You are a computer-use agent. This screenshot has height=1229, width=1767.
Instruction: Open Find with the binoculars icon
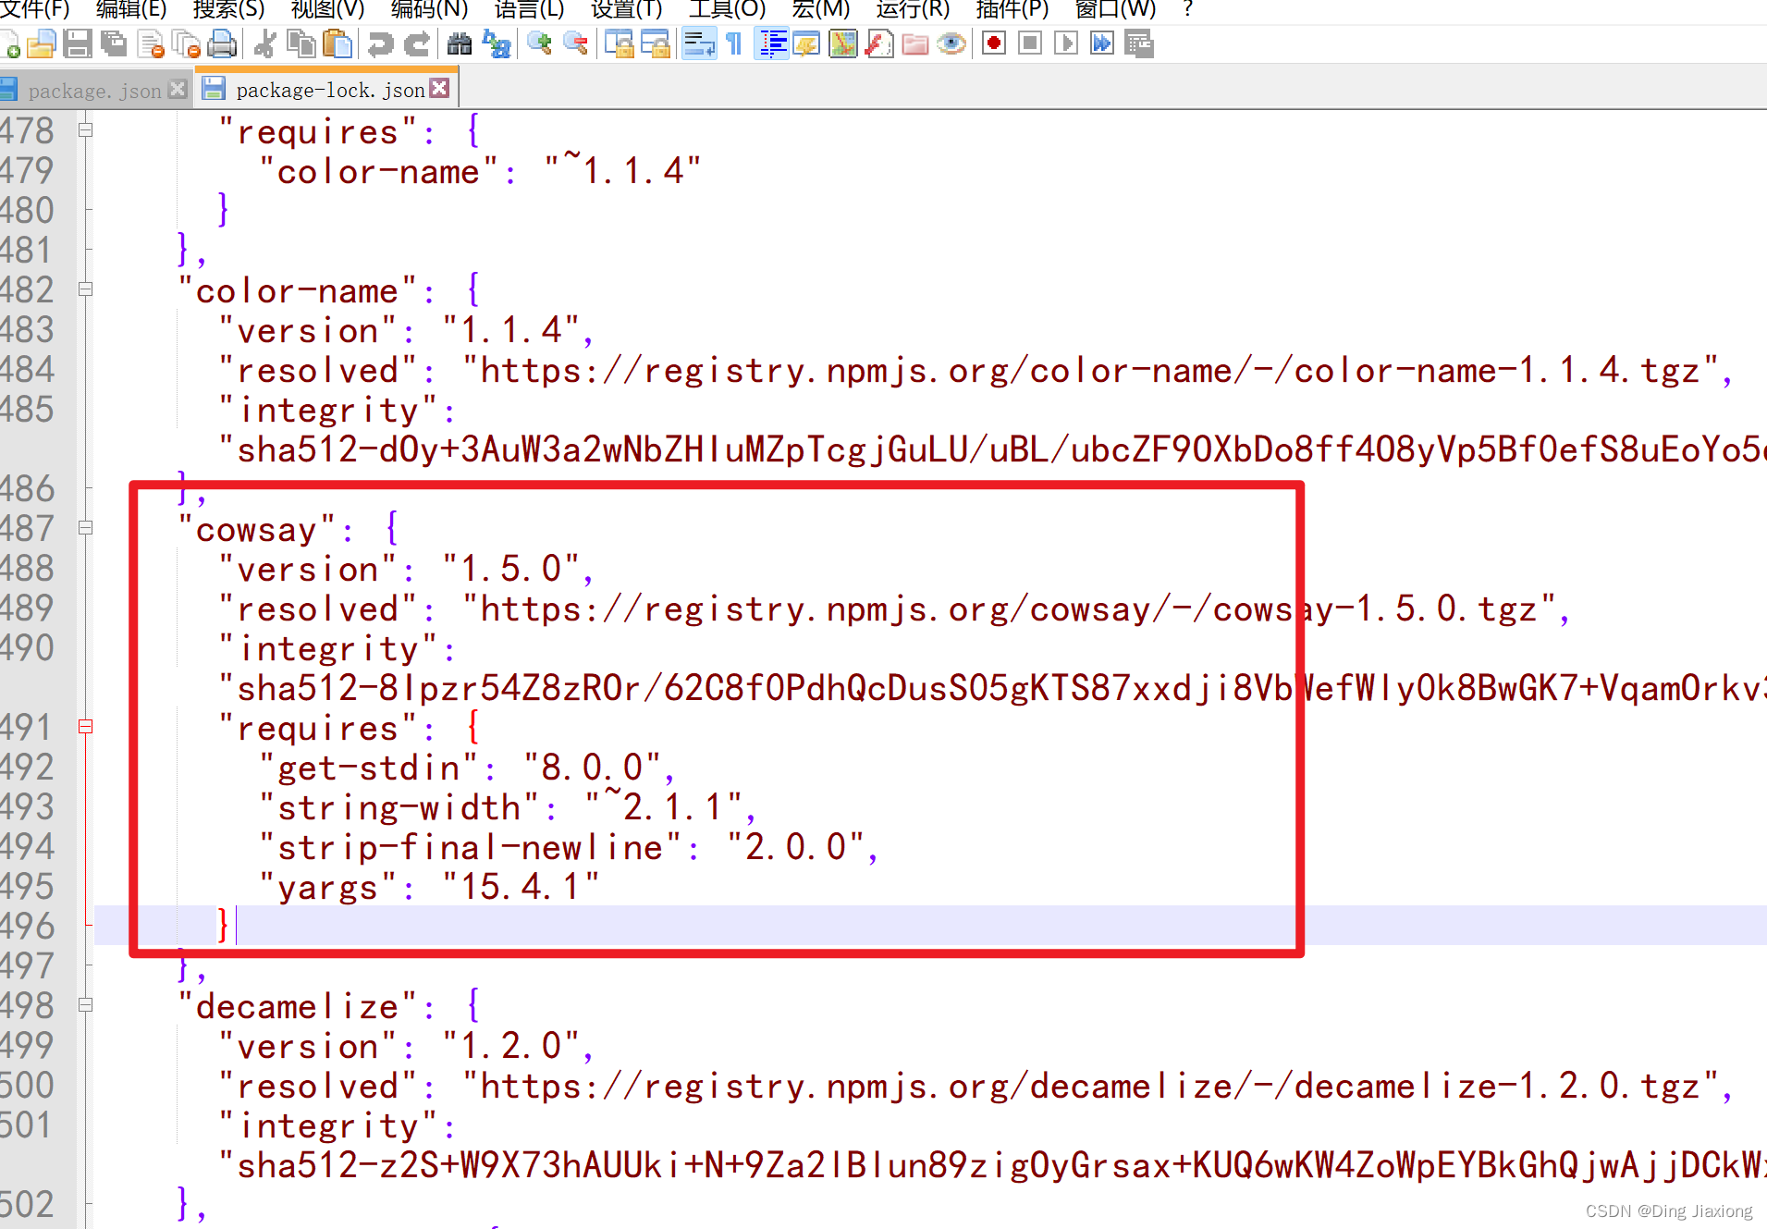coord(460,43)
